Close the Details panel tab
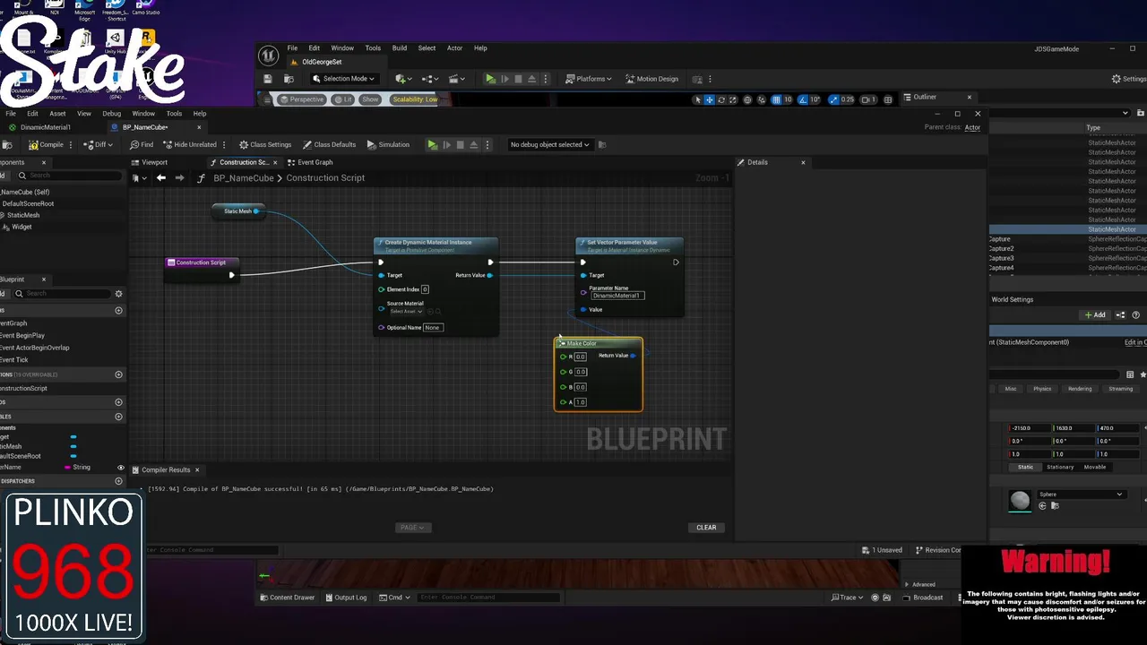Image resolution: width=1147 pixels, height=645 pixels. pos(803,162)
